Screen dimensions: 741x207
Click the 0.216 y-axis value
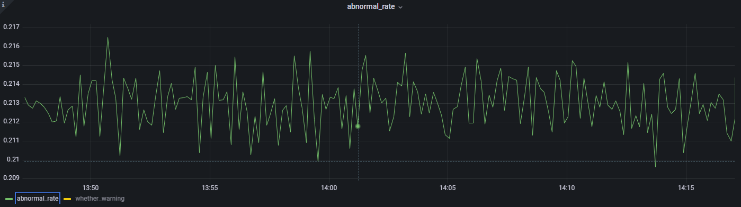(11, 46)
